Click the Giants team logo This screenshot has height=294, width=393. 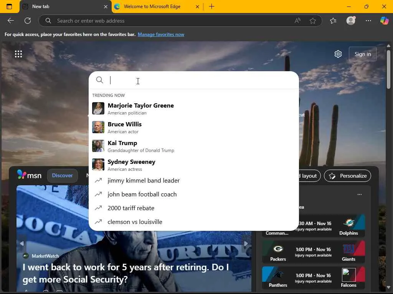tap(348, 249)
